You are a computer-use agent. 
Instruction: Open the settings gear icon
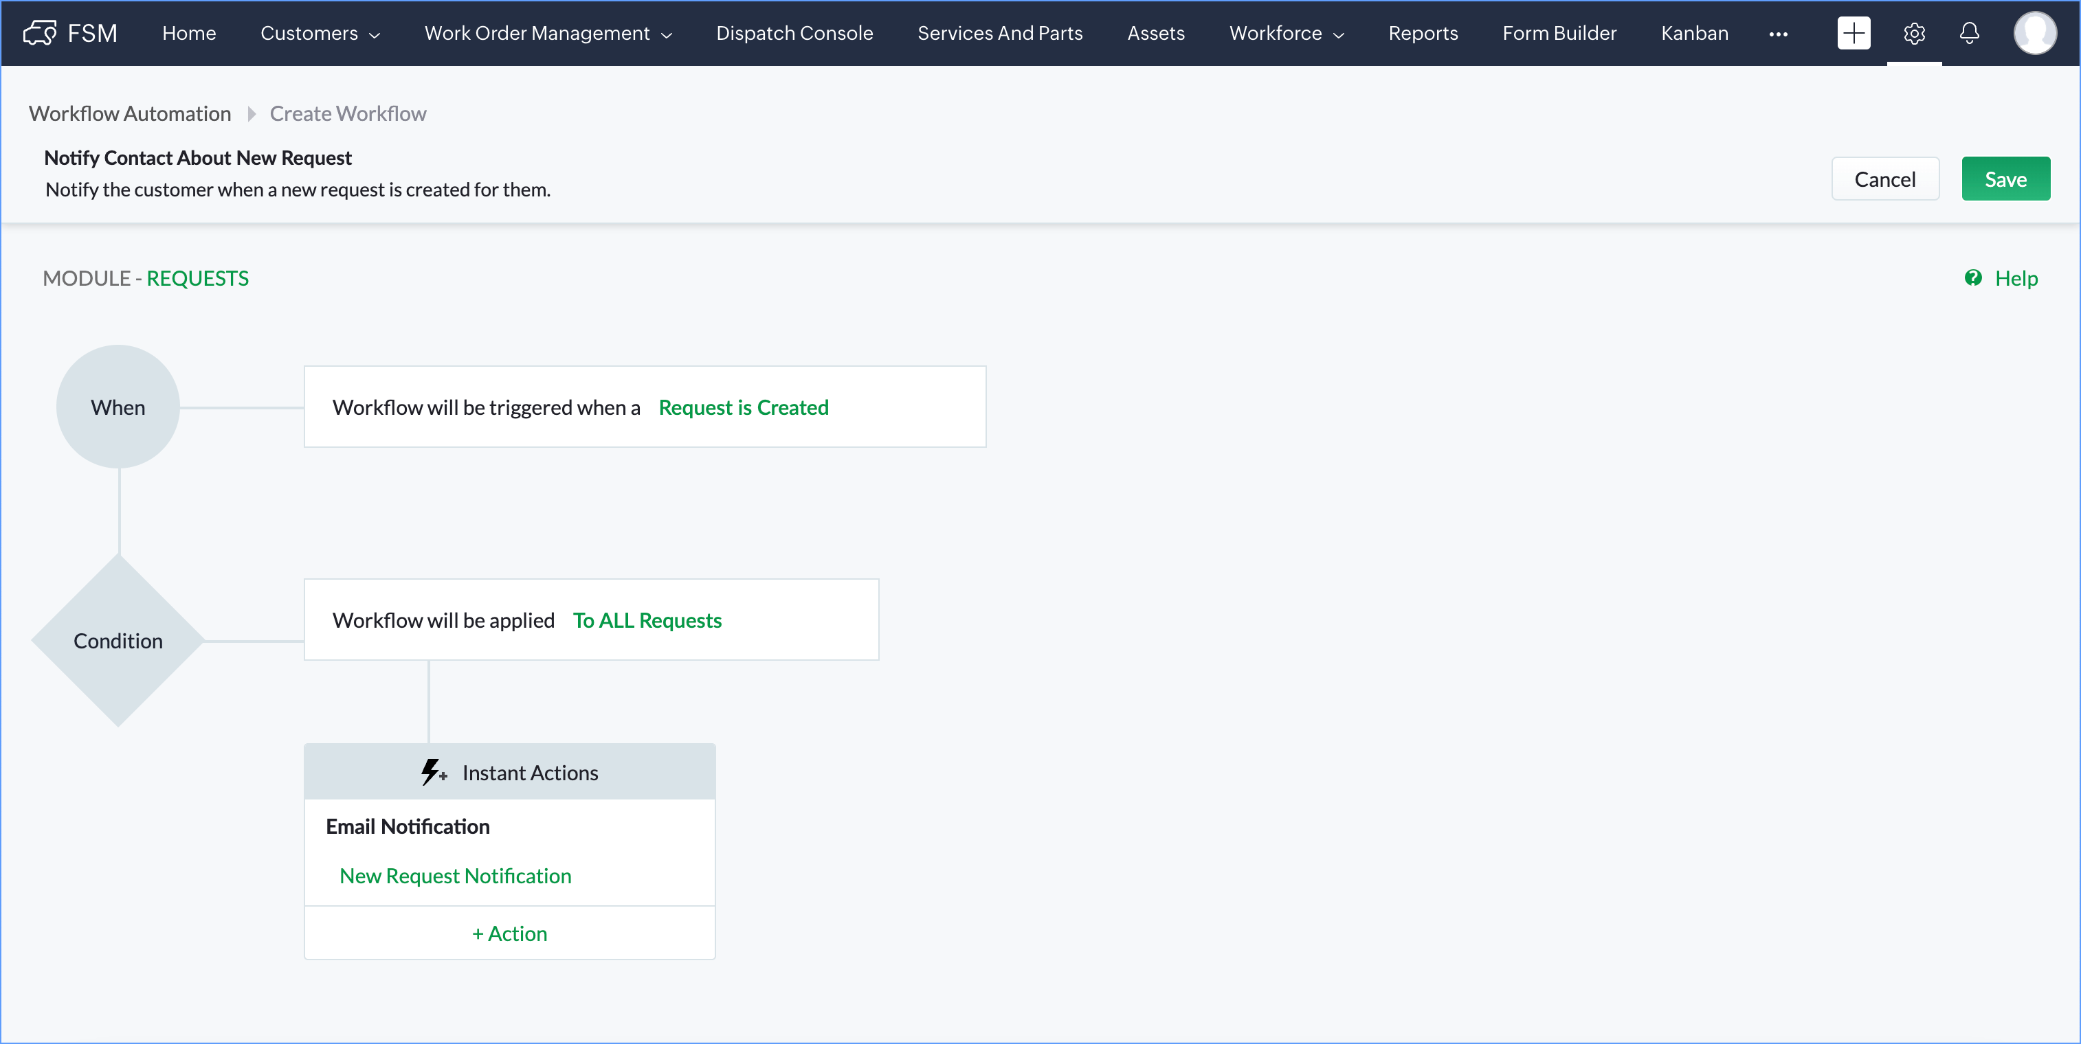(1914, 33)
